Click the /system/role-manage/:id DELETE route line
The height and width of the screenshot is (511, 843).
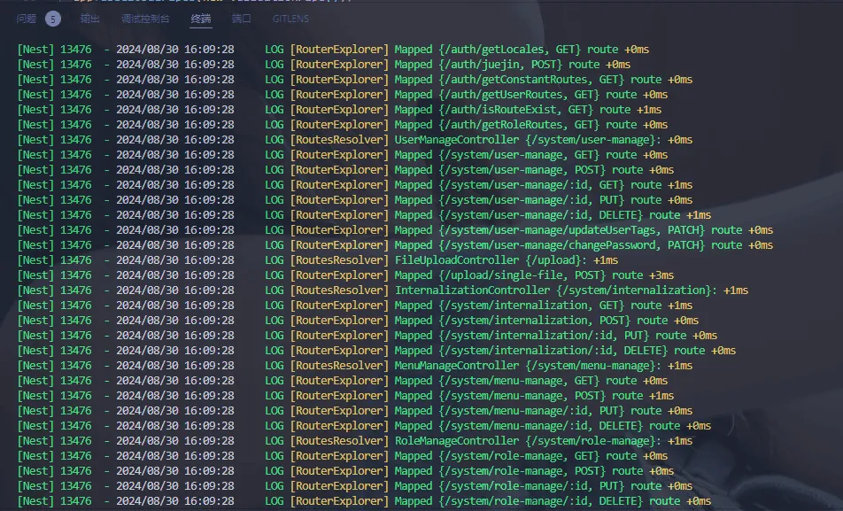point(365,501)
